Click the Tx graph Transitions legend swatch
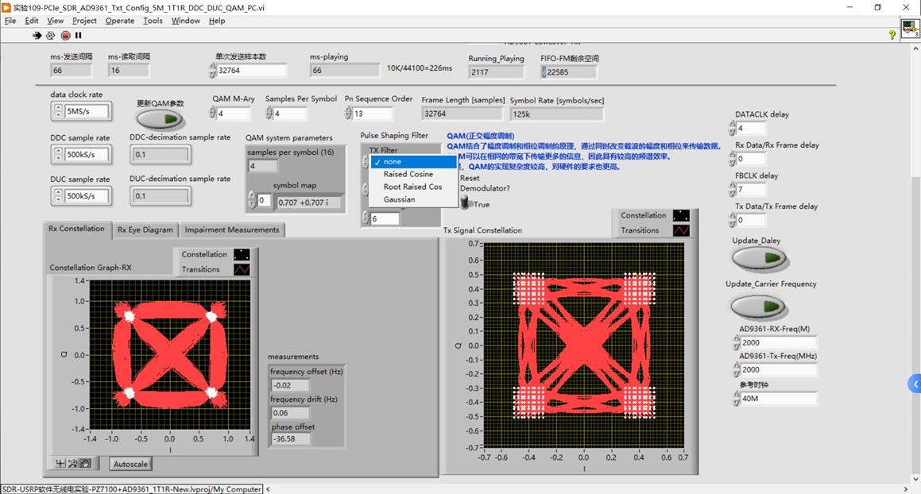This screenshot has width=921, height=494. point(681,231)
